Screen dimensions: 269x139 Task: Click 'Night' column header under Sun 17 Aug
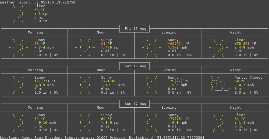pyautogui.click(x=236, y=108)
